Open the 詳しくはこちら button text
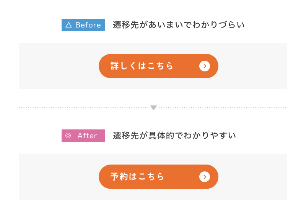306x218 pixels. tap(142, 66)
